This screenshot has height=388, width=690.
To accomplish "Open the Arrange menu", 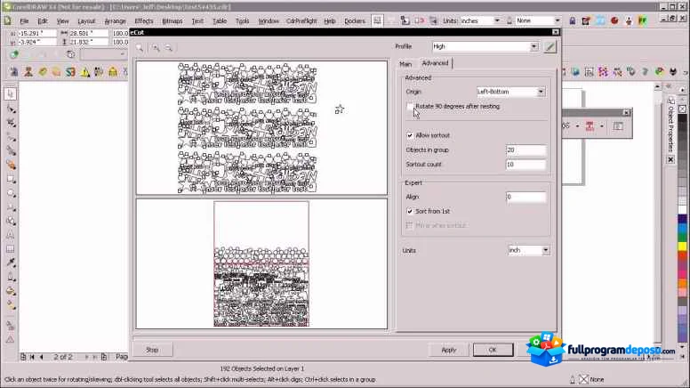I will coord(115,20).
